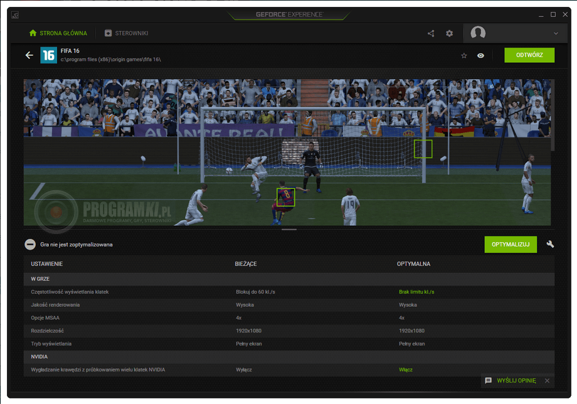Click the FIFA 16 screenshot preview
Image resolution: width=577 pixels, height=404 pixels.
tap(287, 152)
